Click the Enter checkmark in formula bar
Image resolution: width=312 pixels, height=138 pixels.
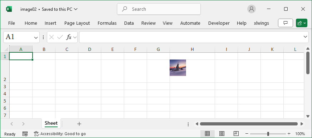click(60, 37)
